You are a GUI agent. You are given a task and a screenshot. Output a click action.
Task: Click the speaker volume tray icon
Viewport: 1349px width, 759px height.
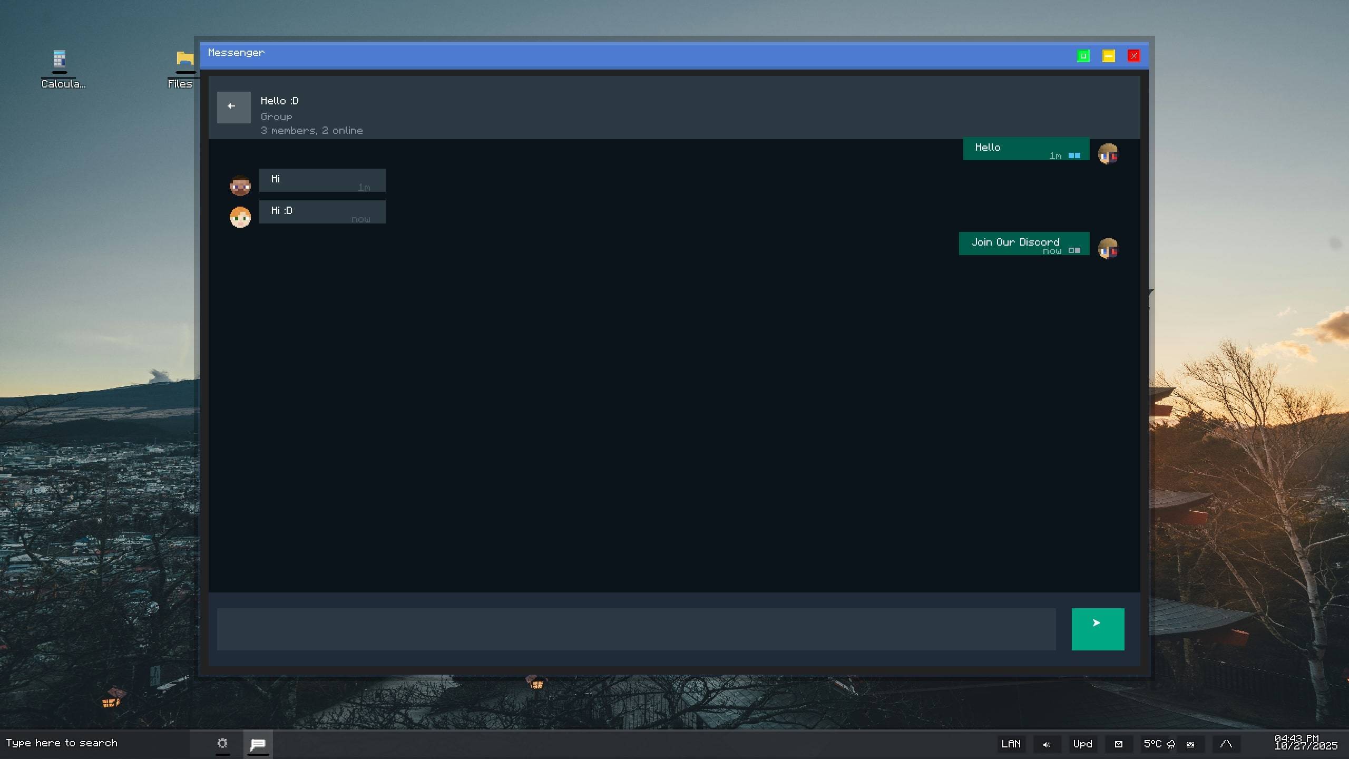coord(1047,744)
